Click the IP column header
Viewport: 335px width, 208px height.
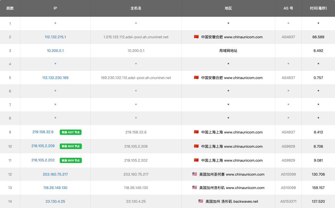click(55, 8)
